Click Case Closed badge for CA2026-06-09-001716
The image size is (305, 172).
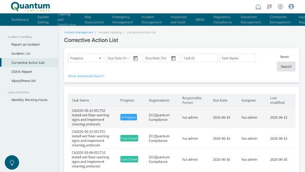(x=129, y=159)
